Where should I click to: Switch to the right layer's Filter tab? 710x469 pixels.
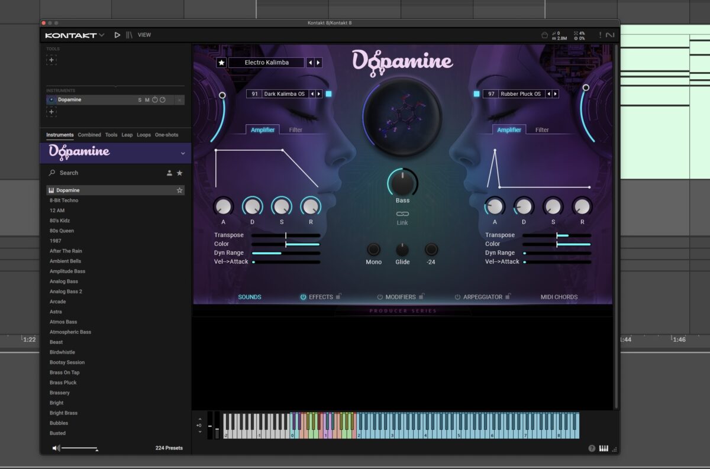[542, 130]
